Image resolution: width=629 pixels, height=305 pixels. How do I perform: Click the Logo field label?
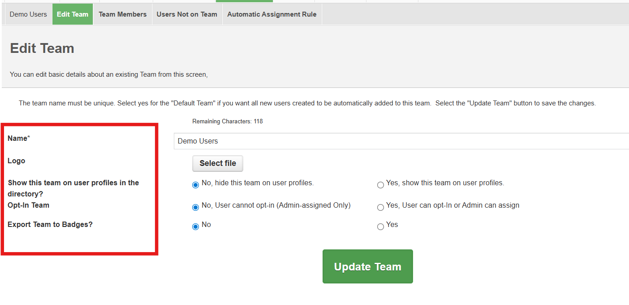(x=17, y=161)
